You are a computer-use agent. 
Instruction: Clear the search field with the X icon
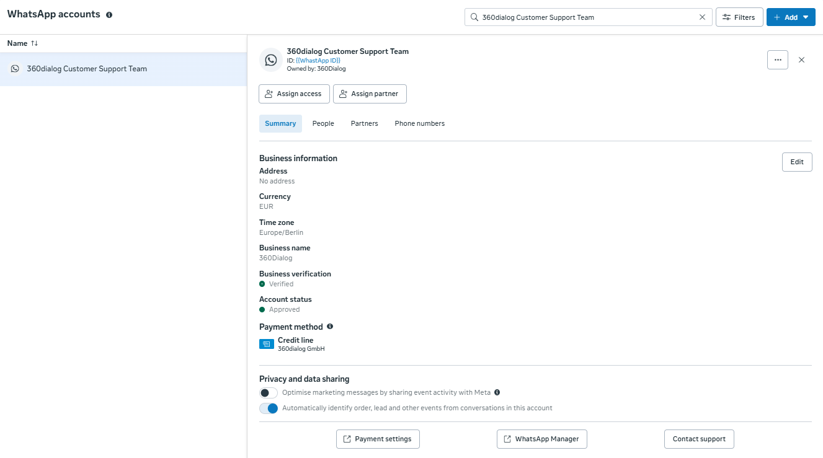coord(702,17)
